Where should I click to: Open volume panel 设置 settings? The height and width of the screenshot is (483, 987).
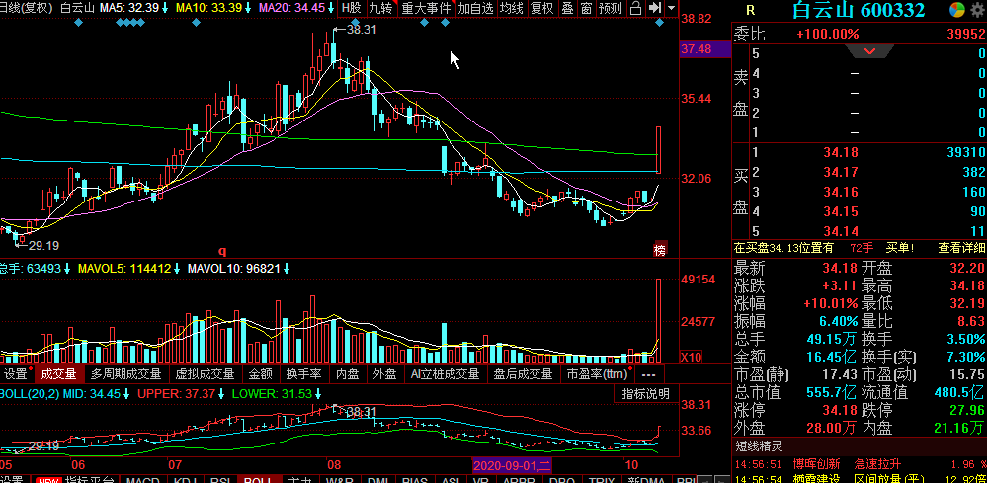(x=17, y=374)
